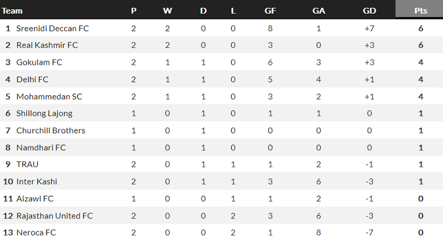
Task: Open Mohammedan SC team link
Action: [x=49, y=96]
